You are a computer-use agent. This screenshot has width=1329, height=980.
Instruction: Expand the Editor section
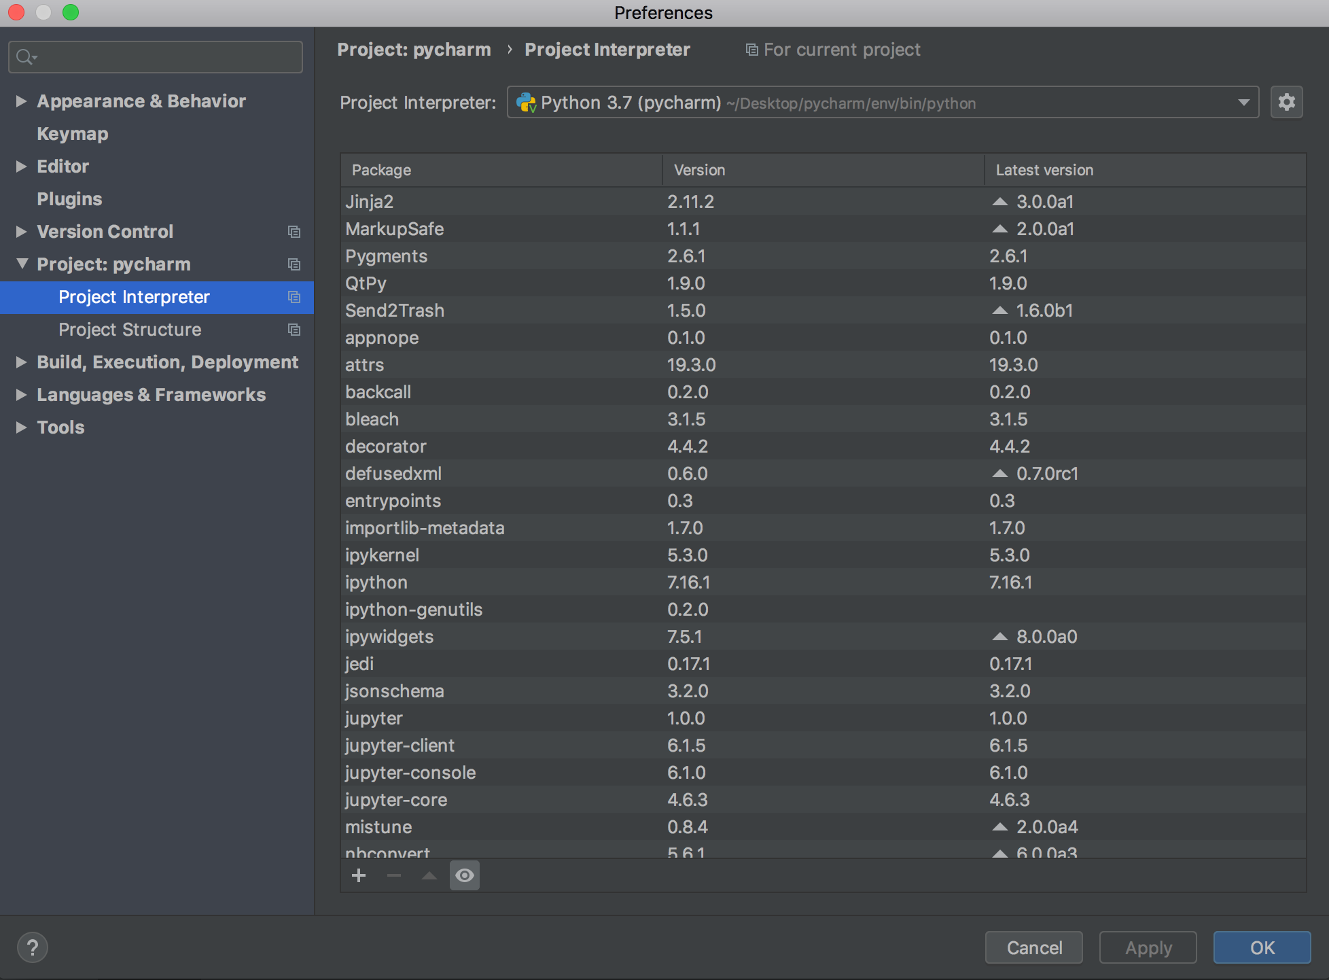[x=21, y=167]
